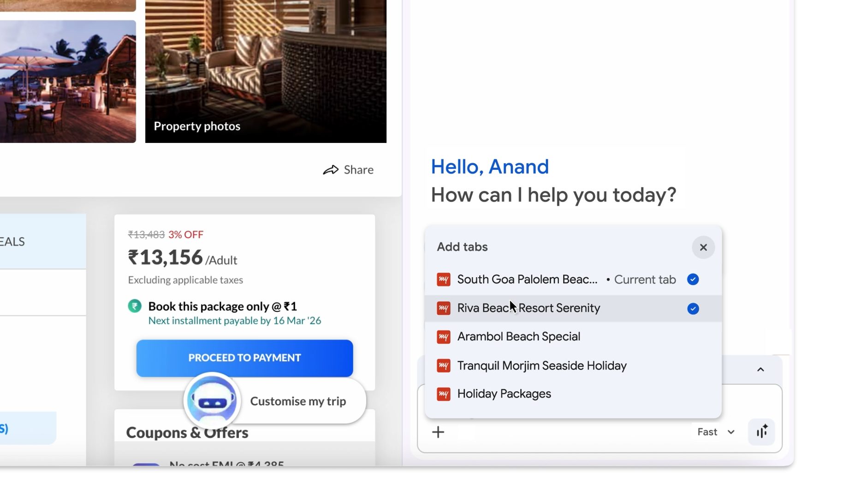The width and height of the screenshot is (855, 481).
Task: Click the Share arrow icon
Action: pos(331,170)
